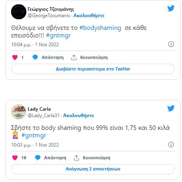The image size is (182, 182).
Task: Open Γεώργιος Τζουμάνης profile avatar
Action: [19, 12]
